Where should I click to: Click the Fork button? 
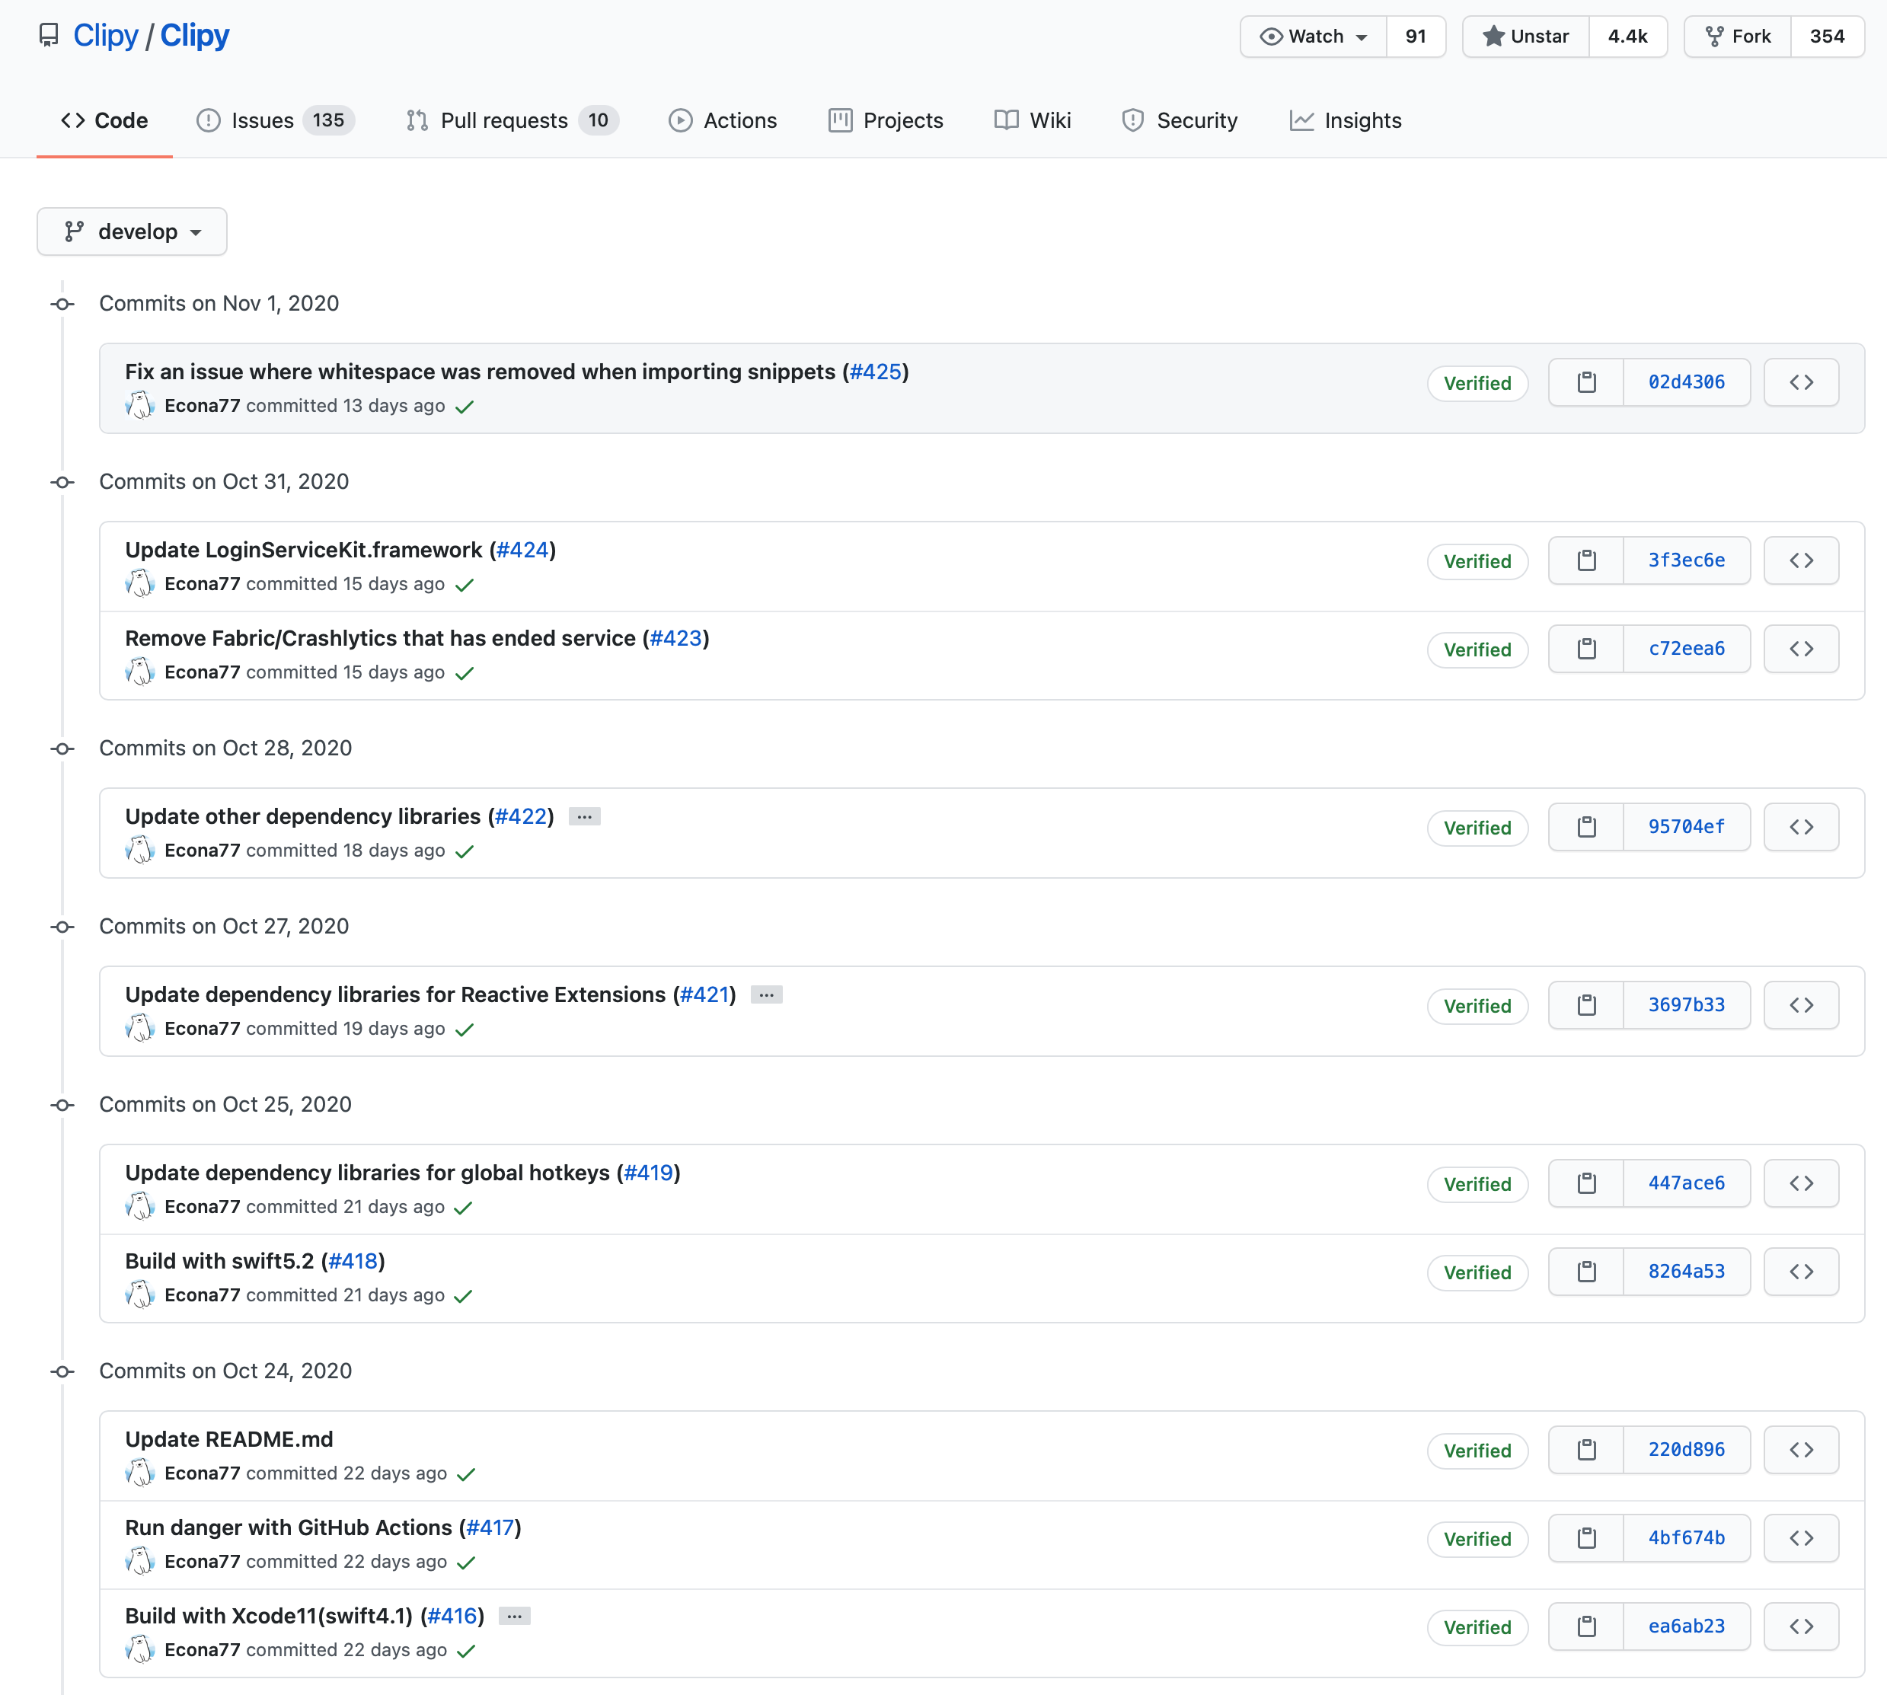pos(1737,37)
